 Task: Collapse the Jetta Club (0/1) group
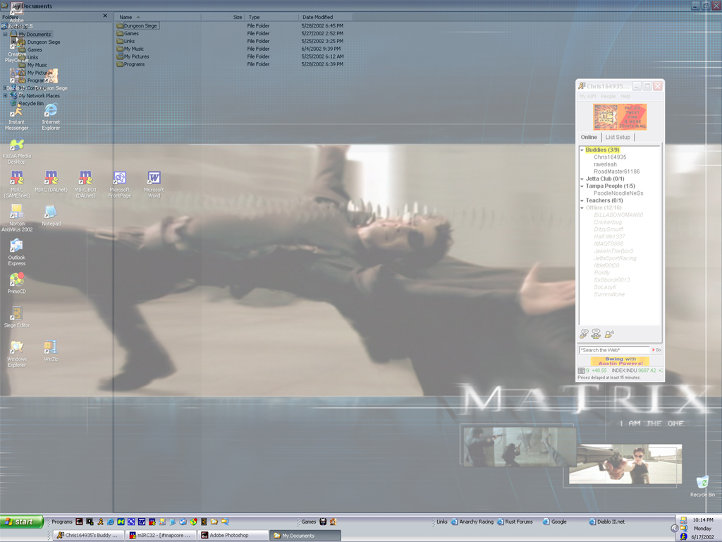point(582,179)
